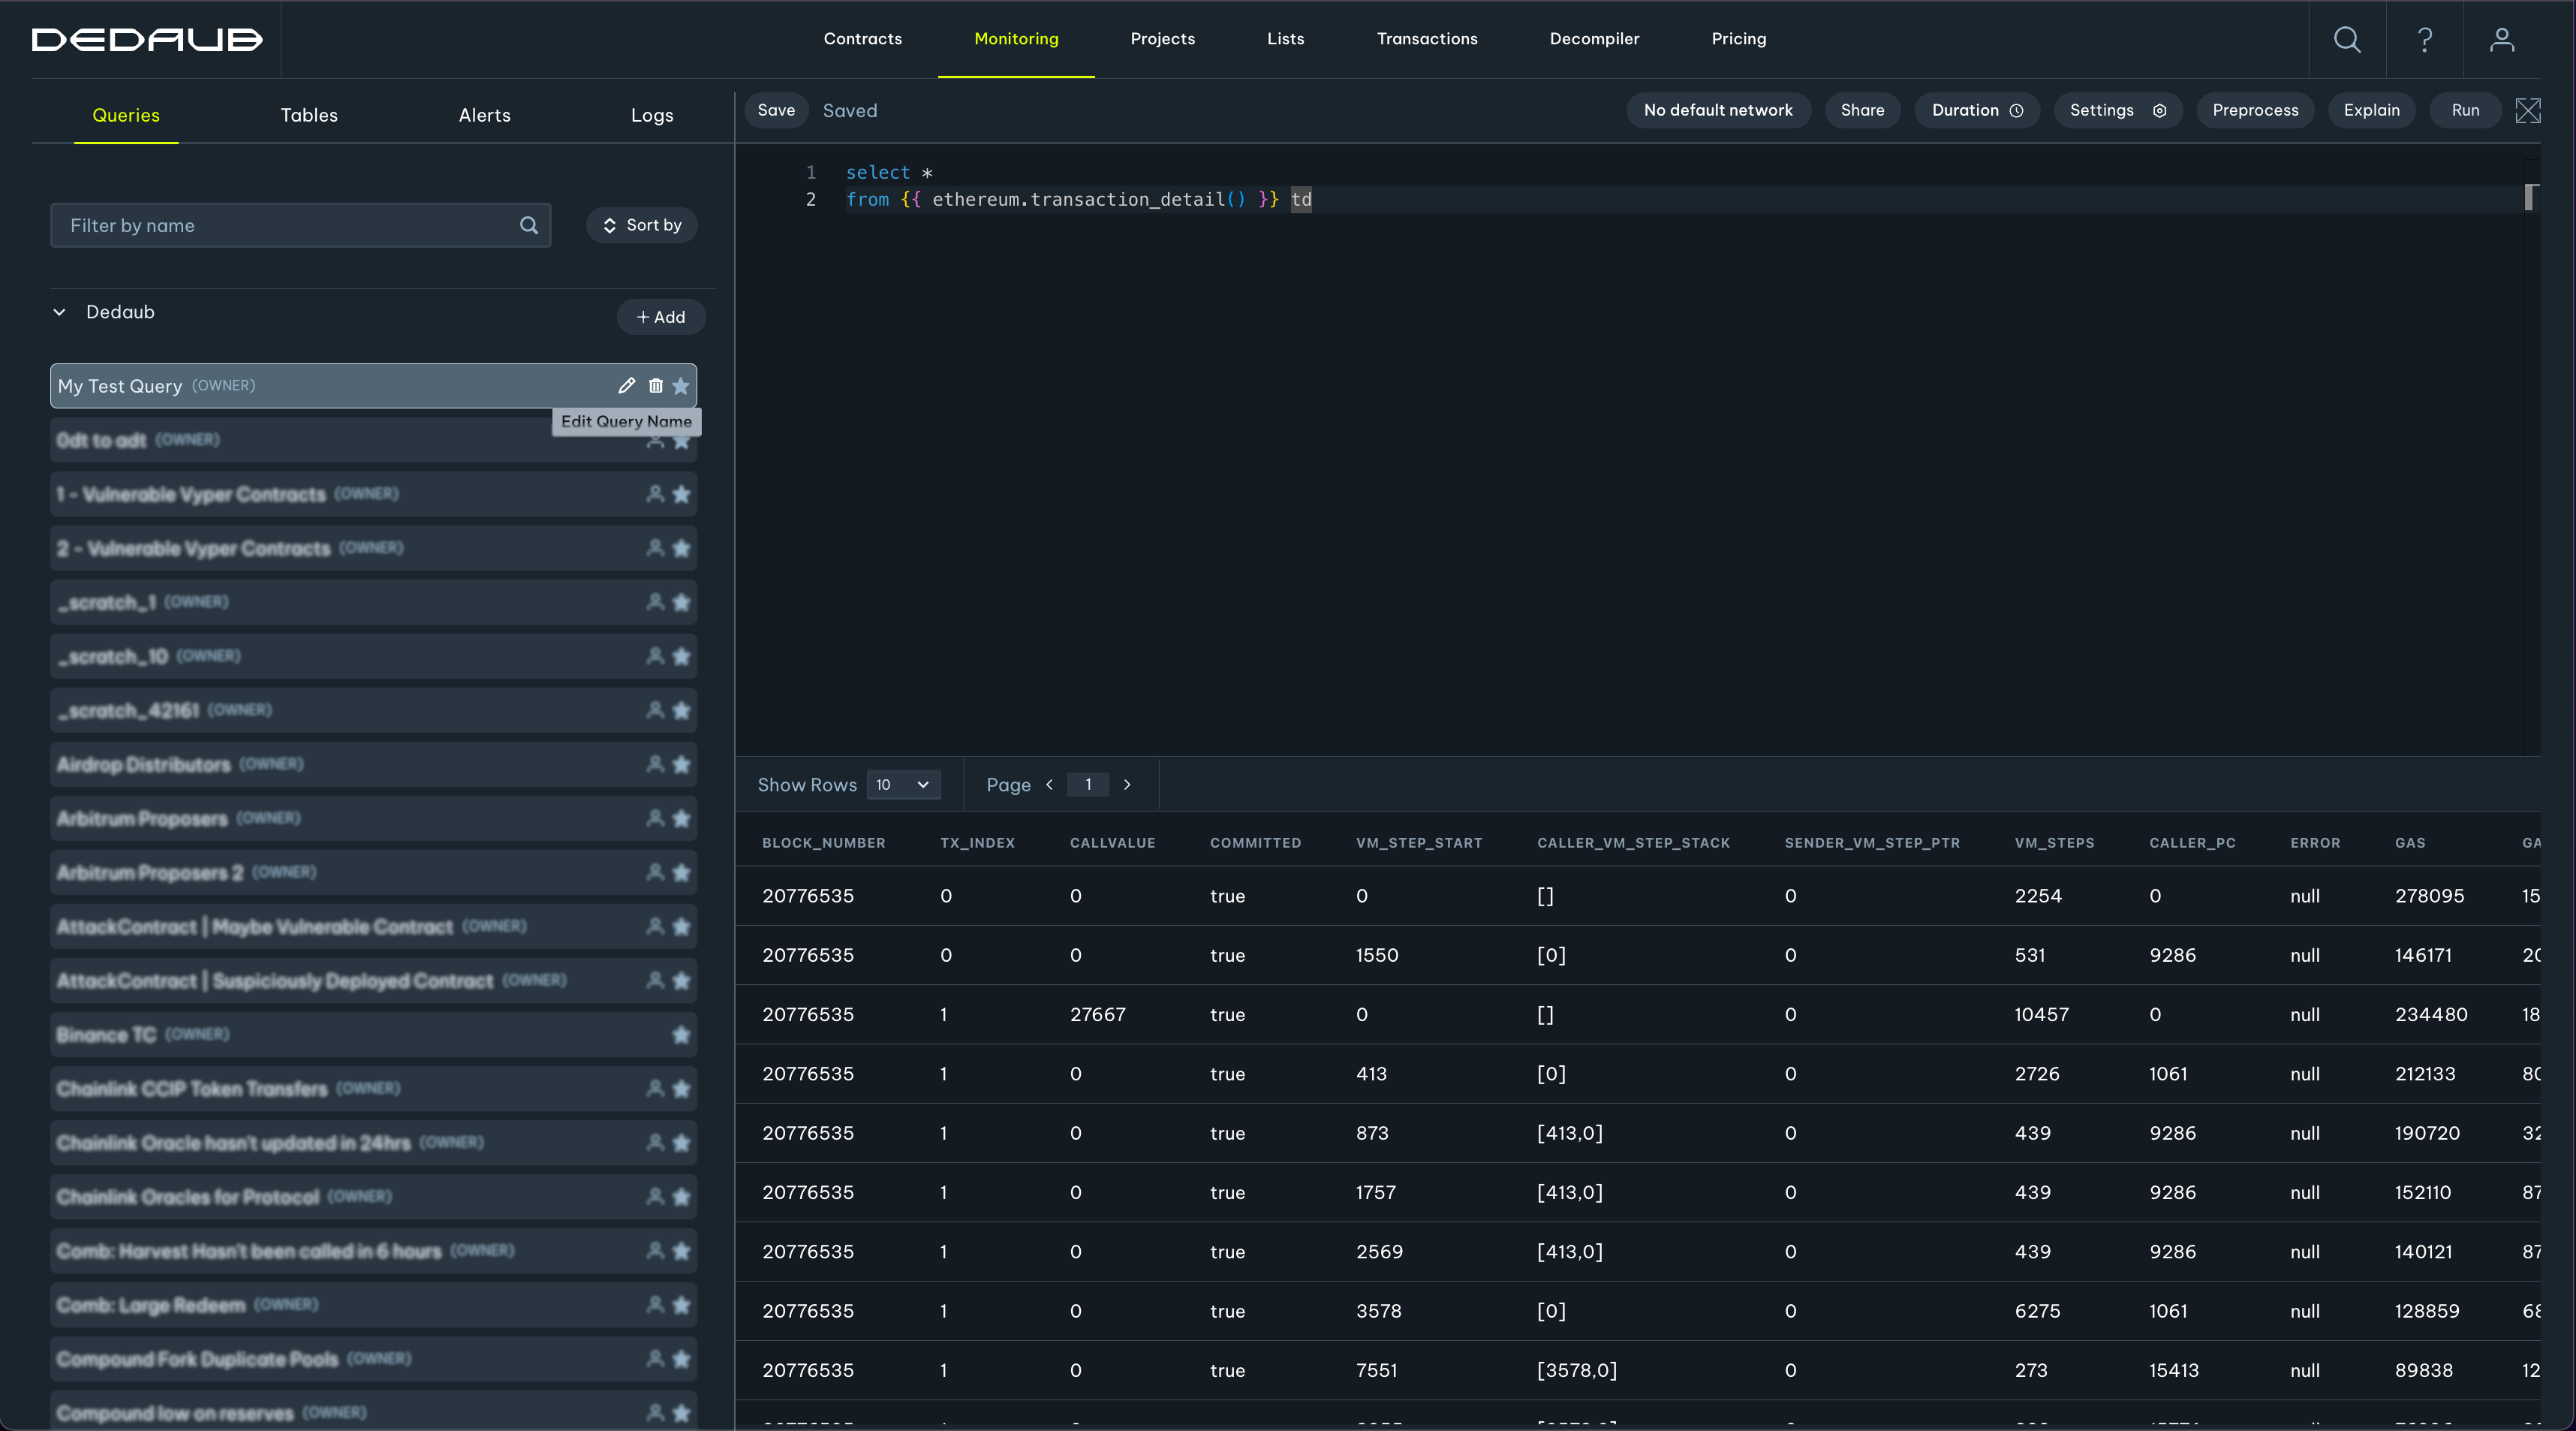
Task: Click the search magnifier icon in header
Action: [2347, 39]
